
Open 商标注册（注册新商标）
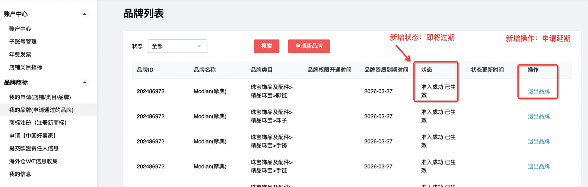pos(38,123)
